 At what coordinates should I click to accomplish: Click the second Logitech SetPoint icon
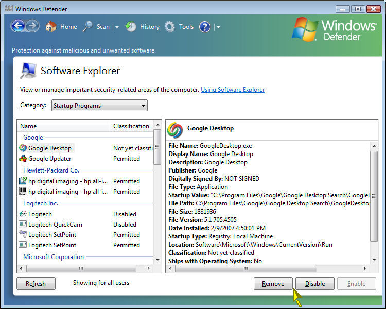click(x=23, y=245)
